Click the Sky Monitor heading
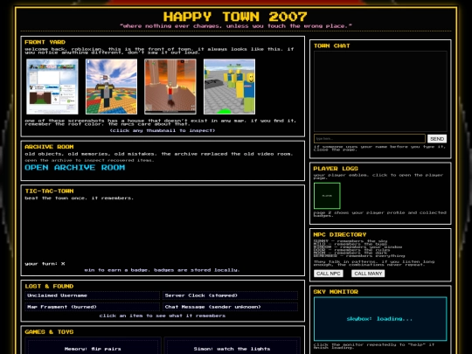Image resolution: width=472 pixels, height=354 pixels. tap(336, 292)
